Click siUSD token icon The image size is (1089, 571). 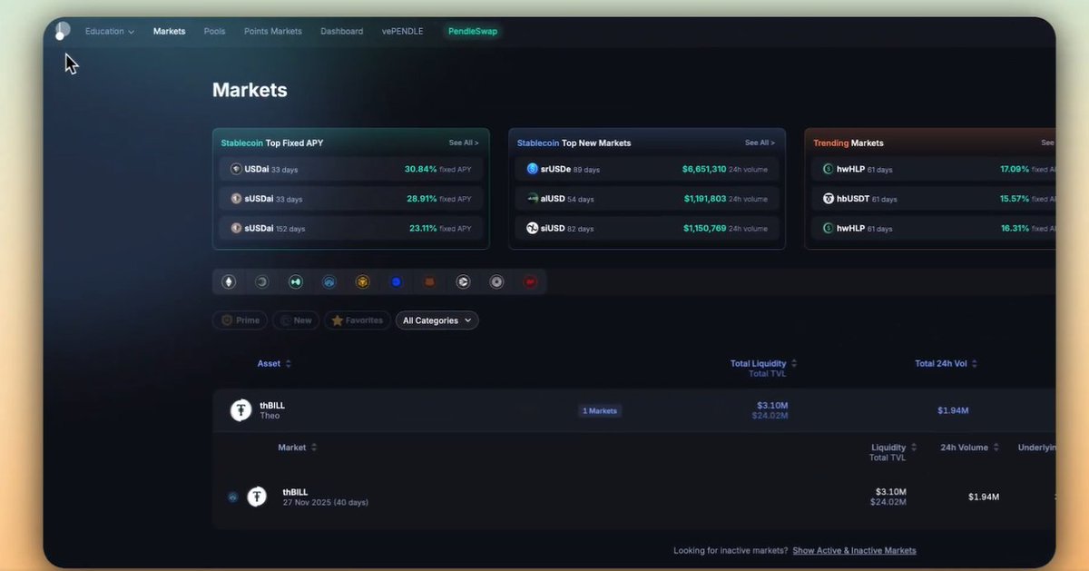pyautogui.click(x=533, y=228)
